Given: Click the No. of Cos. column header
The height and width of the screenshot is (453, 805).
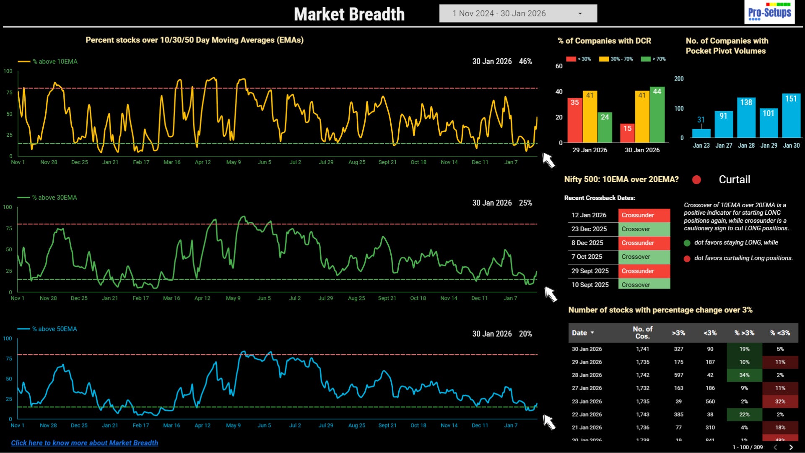Looking at the screenshot, I should (x=642, y=333).
